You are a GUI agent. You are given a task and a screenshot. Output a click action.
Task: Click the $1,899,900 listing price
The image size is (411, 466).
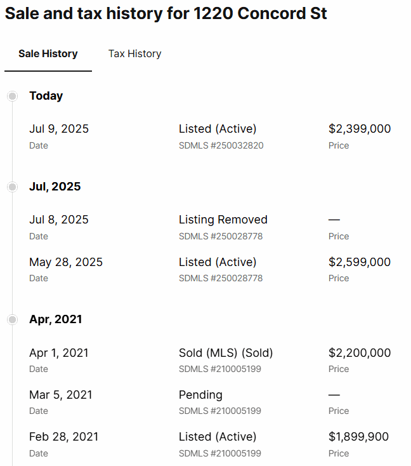pyautogui.click(x=358, y=437)
